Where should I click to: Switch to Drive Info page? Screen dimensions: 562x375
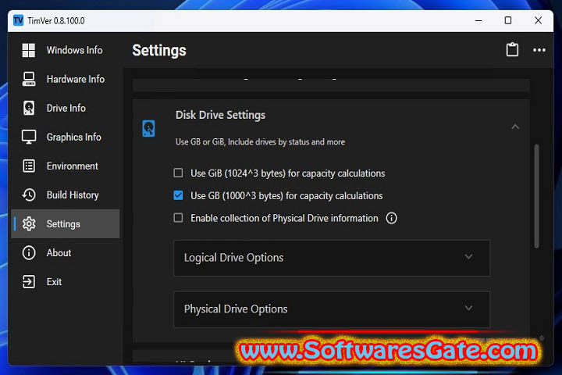(x=66, y=108)
